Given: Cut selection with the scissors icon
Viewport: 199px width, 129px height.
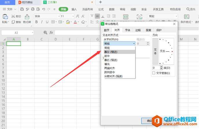Looking at the screenshot, I should 13,16.
